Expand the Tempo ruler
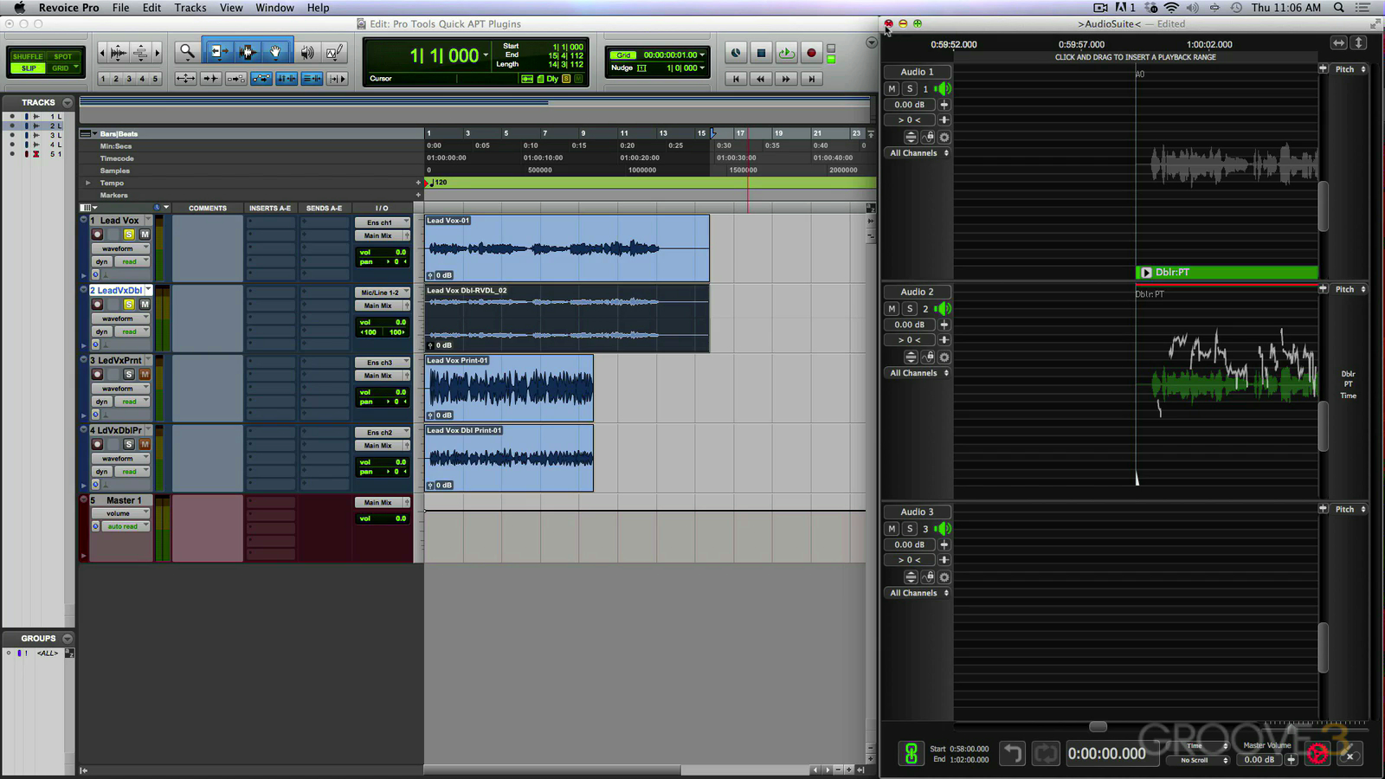The height and width of the screenshot is (779, 1385). click(x=87, y=183)
